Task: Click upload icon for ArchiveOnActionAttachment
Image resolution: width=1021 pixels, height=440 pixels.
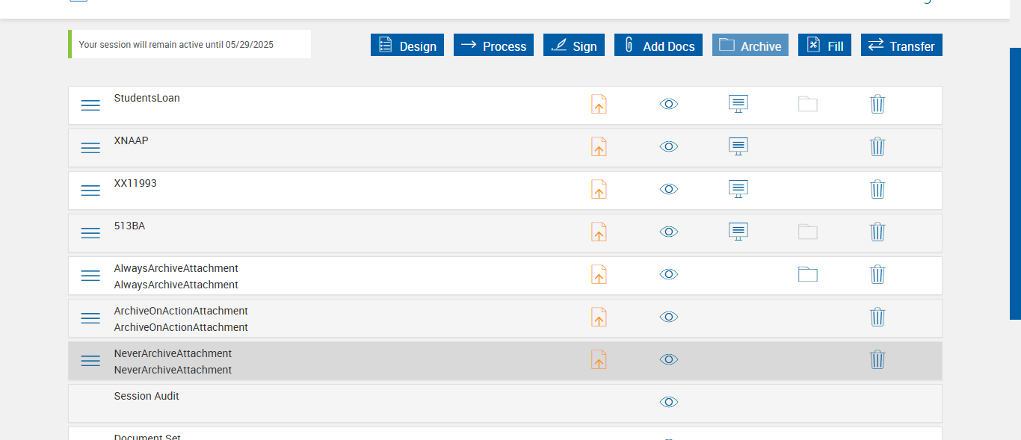Action: [x=599, y=317]
